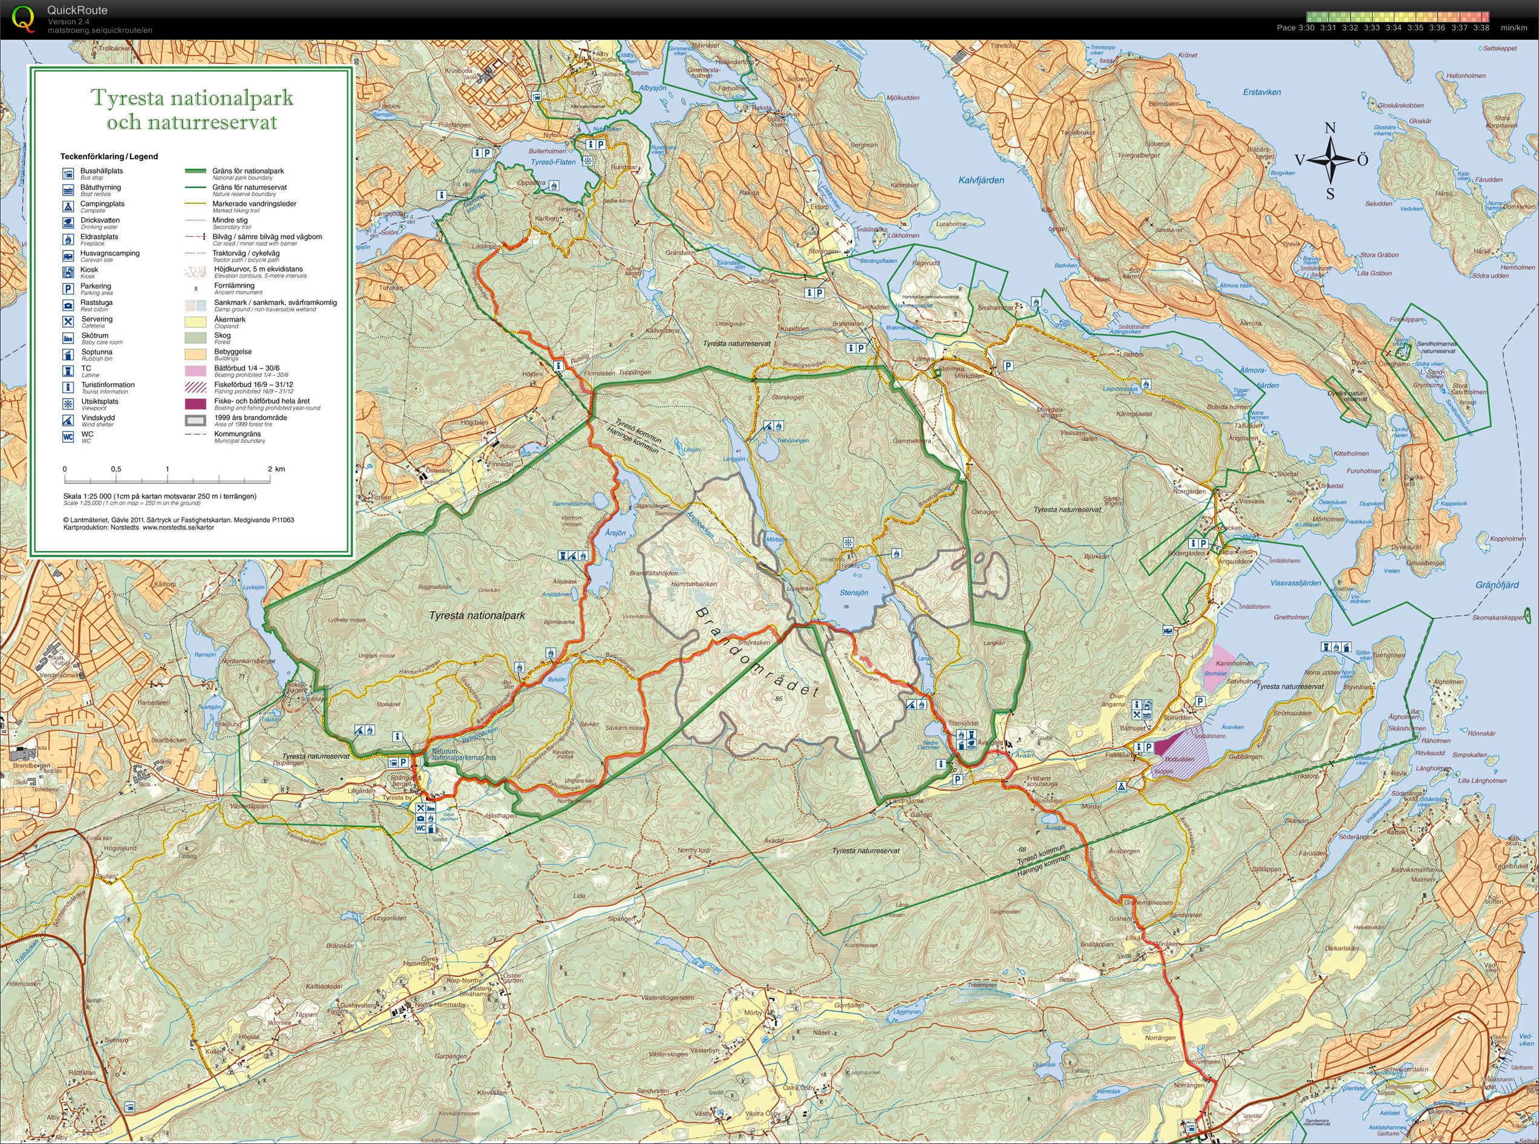Click the Årsjön lake label
The image size is (1539, 1144).
click(x=615, y=533)
